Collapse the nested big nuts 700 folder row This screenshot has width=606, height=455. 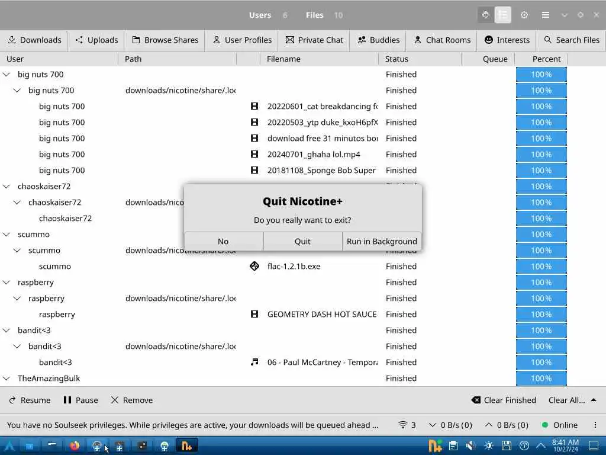(17, 90)
